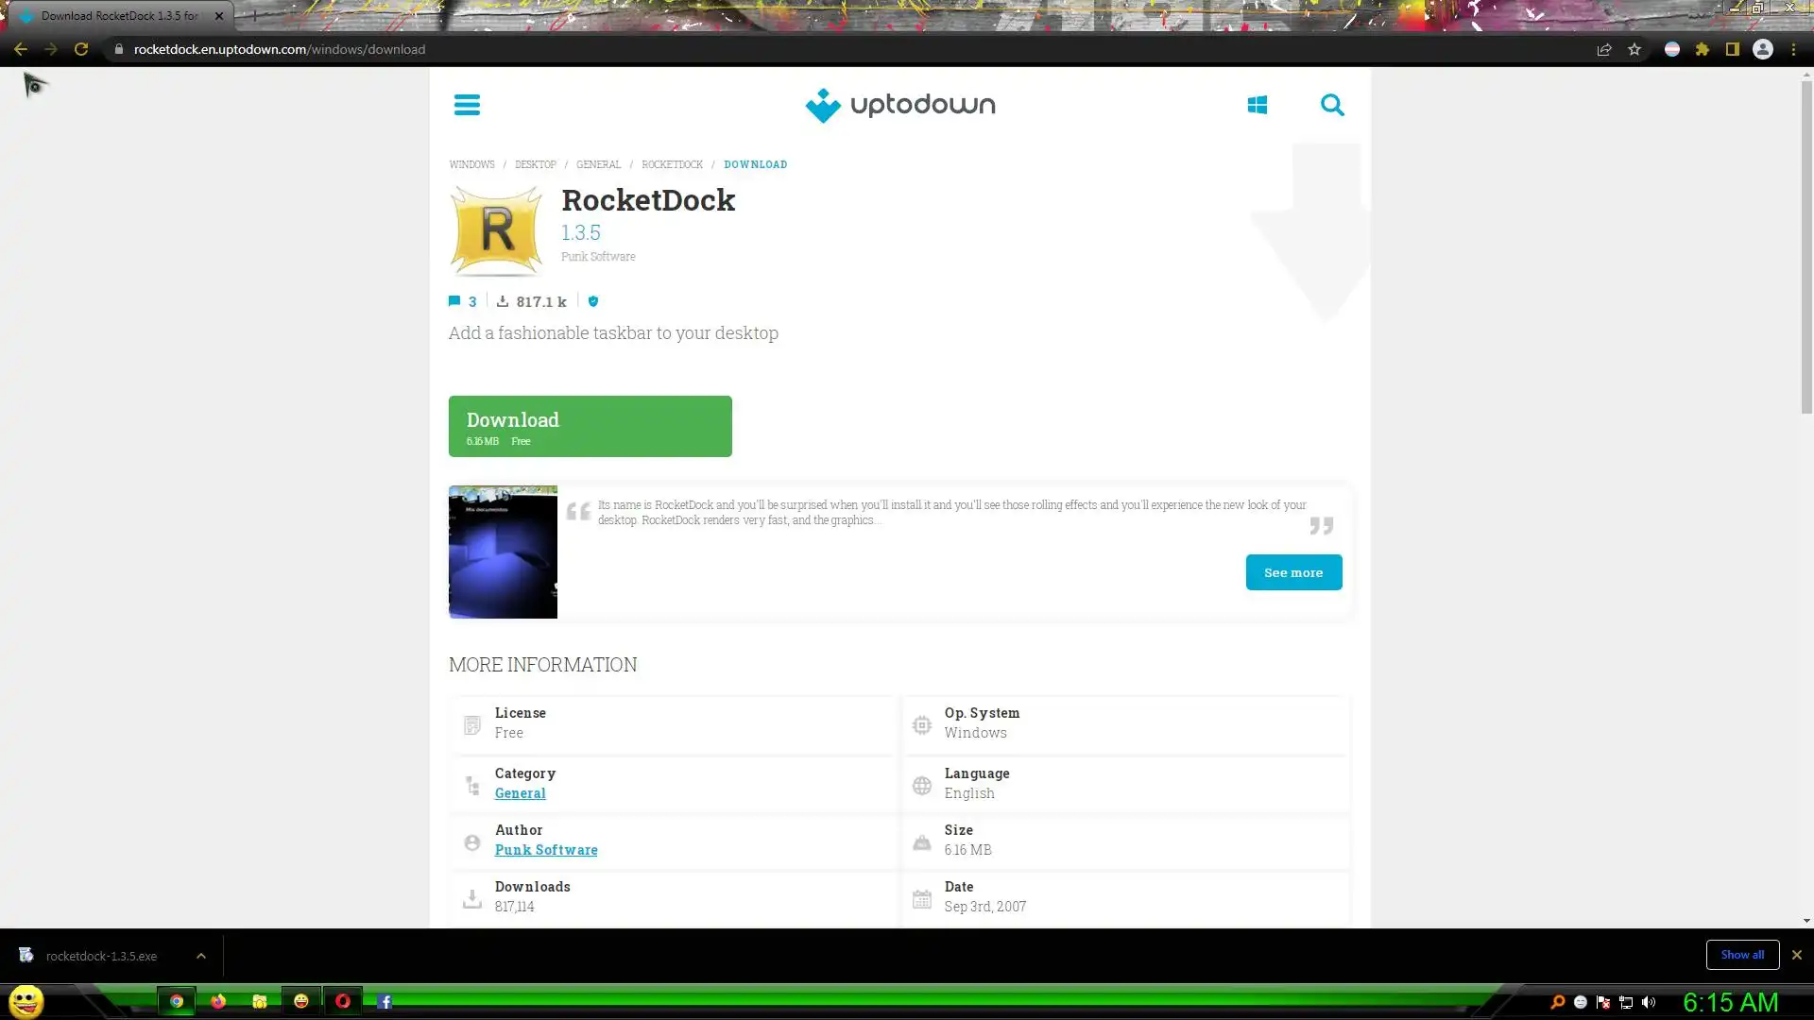Click the RocketDock screenshot thumbnail
This screenshot has height=1020, width=1814.
pyautogui.click(x=503, y=552)
